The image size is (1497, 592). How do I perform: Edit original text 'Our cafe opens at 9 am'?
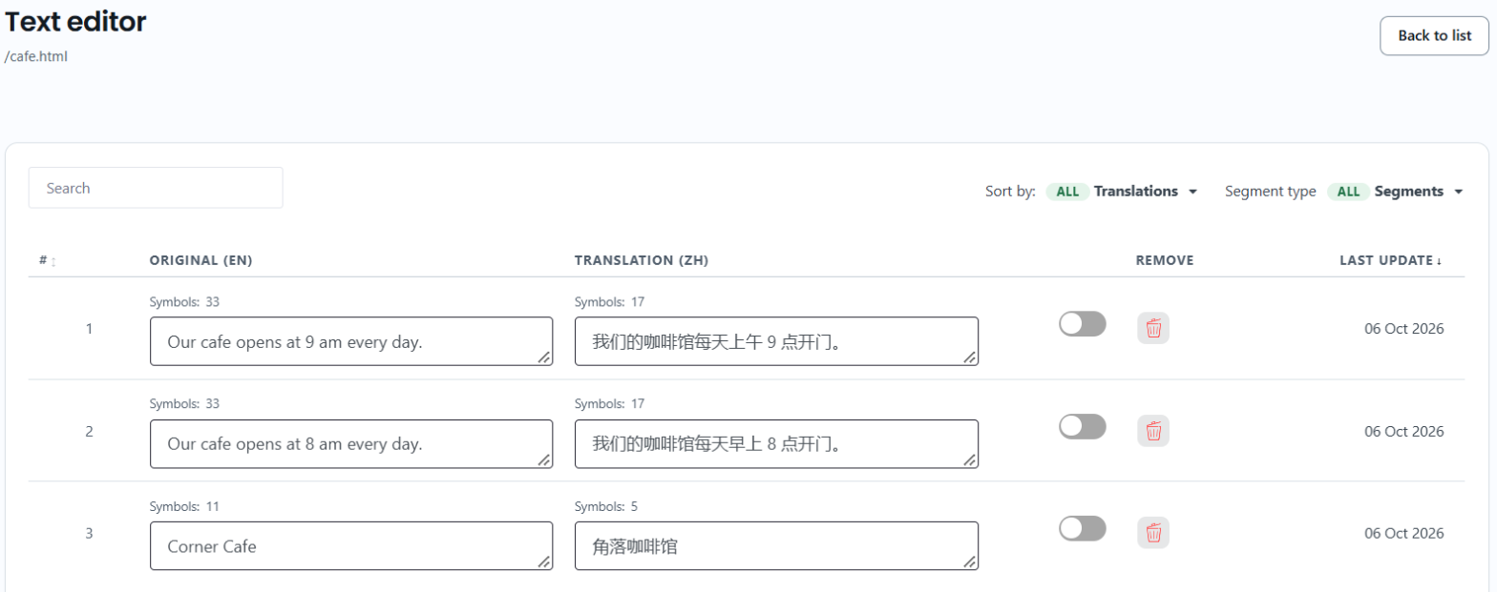[351, 341]
